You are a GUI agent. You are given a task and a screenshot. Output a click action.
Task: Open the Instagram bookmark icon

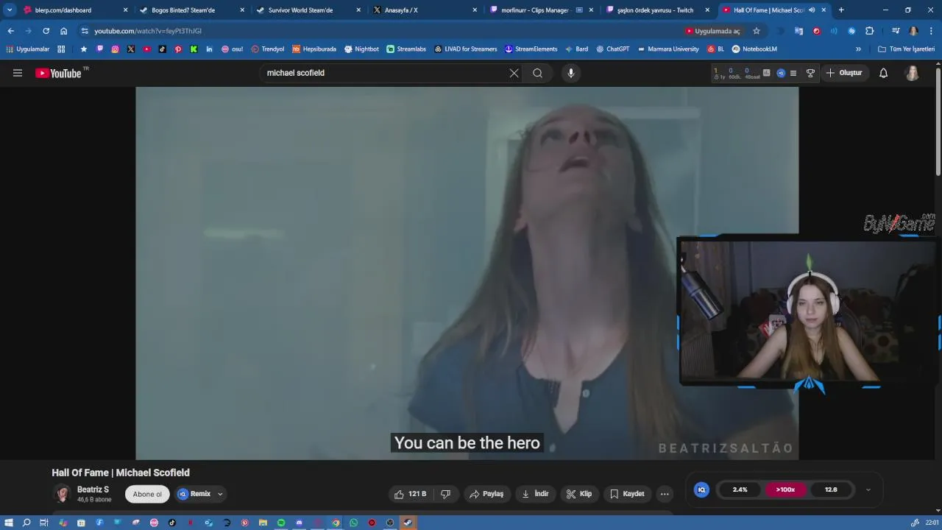(x=116, y=49)
